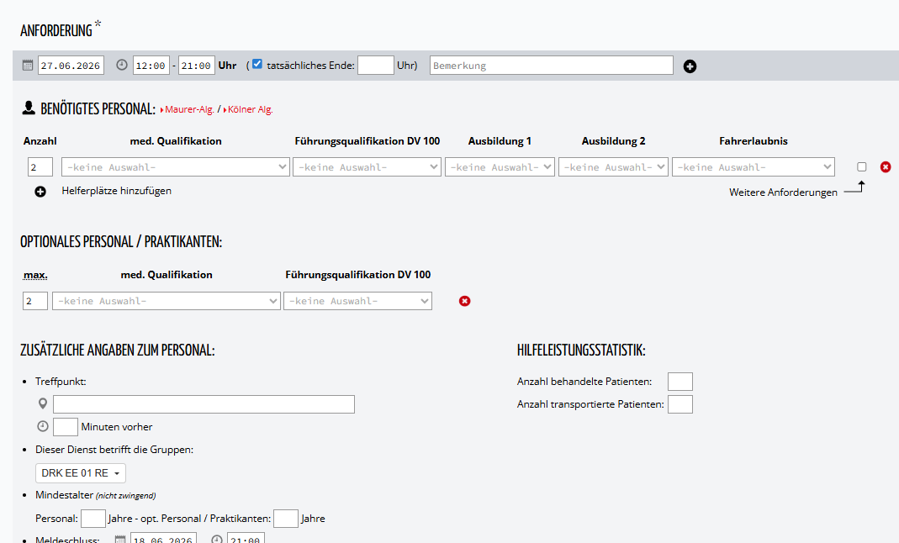Focus the Anzahl behandelte Patienten field

[x=680, y=382]
